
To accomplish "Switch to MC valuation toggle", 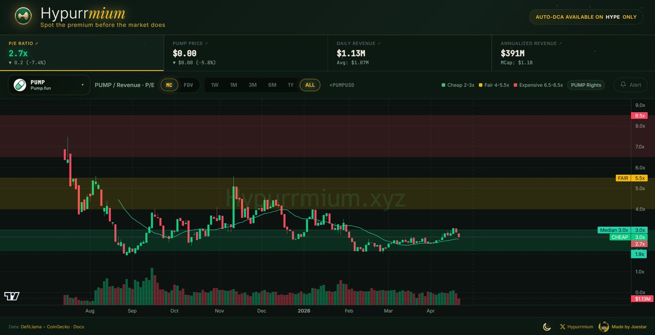I will coord(169,85).
